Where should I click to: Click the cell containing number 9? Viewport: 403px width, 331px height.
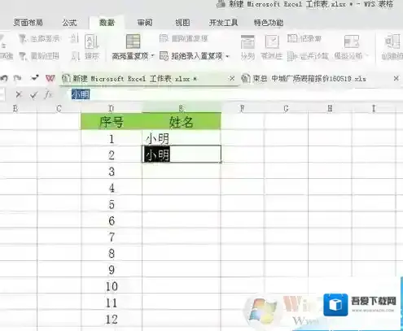point(112,269)
